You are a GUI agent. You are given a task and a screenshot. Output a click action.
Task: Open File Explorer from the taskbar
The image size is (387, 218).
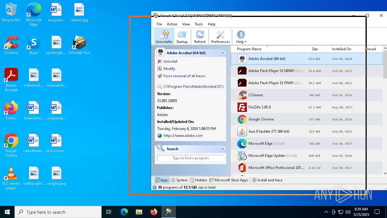(x=139, y=212)
